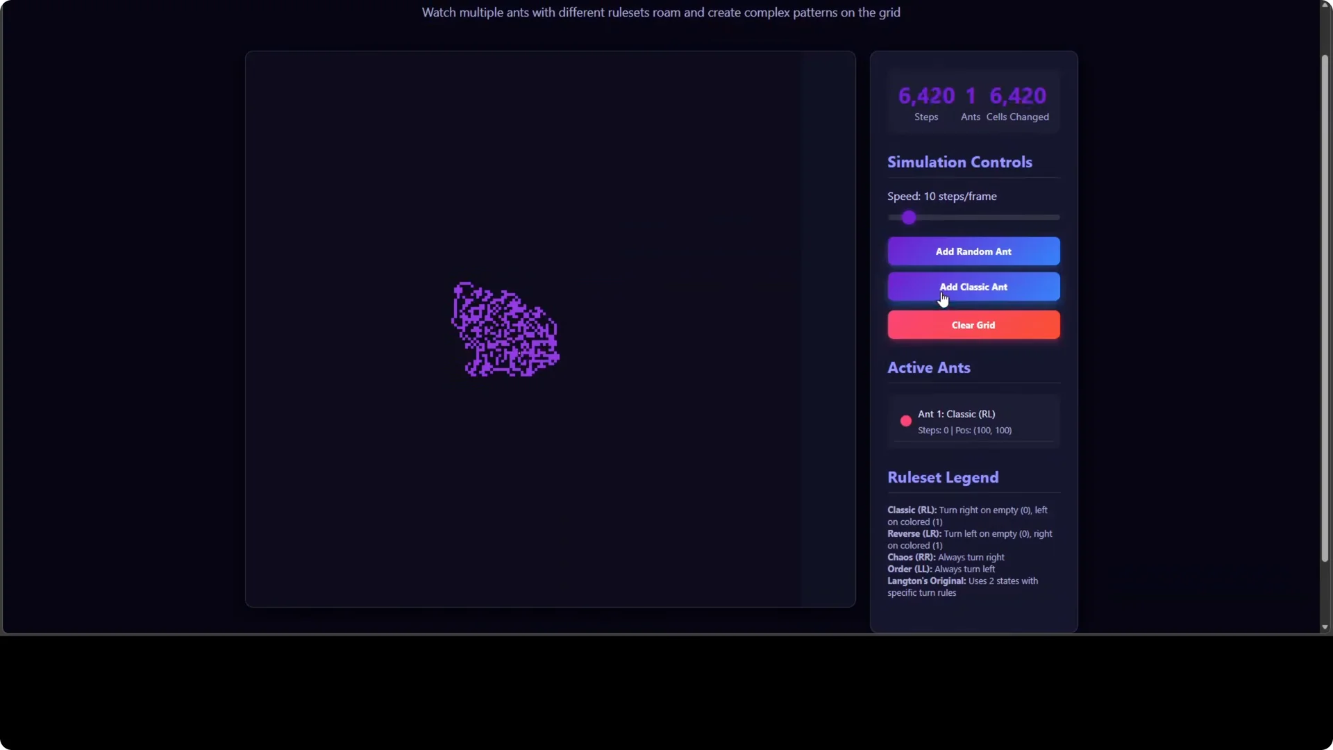Click the Reverse (LR) legend entry
Screen dimensions: 1333x750
tap(970, 540)
